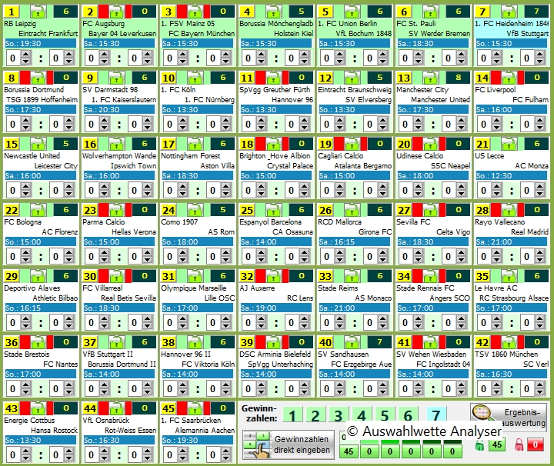Toggle the lock on match 14 FC Liverpool
This screenshot has width=554, height=466.
(509, 78)
